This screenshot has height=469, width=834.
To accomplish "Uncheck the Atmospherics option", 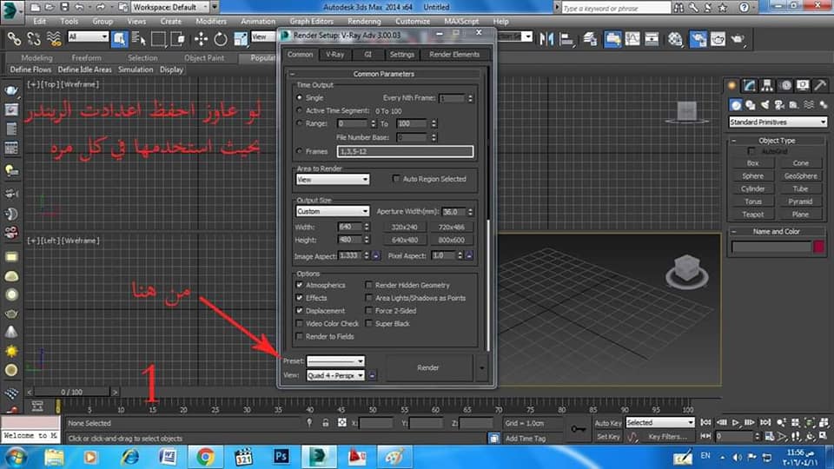I will tap(300, 285).
